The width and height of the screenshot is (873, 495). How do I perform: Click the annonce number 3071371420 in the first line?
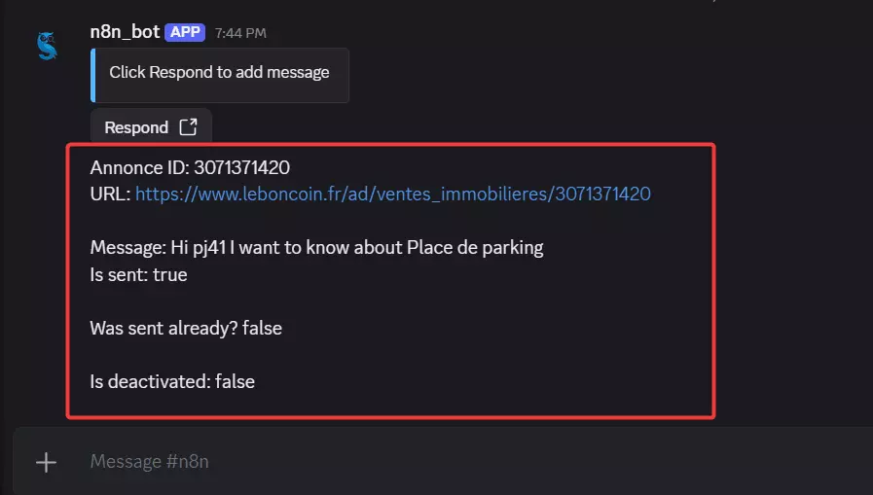pos(241,167)
